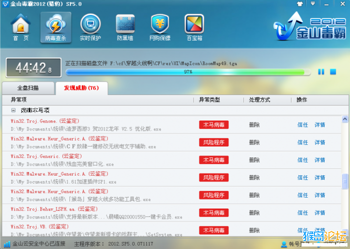Click 木马病毒 tag on 一键卡会员 row
The width and height of the screenshot is (350, 249).
tap(214, 213)
